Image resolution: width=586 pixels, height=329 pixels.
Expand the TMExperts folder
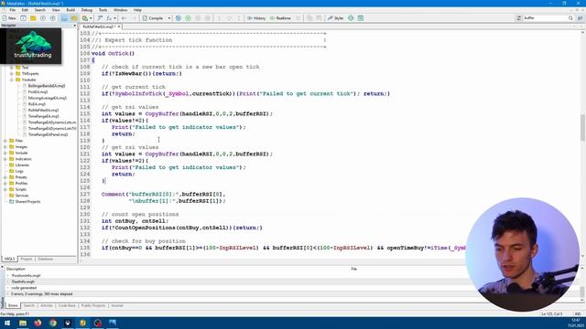[x=12, y=73]
